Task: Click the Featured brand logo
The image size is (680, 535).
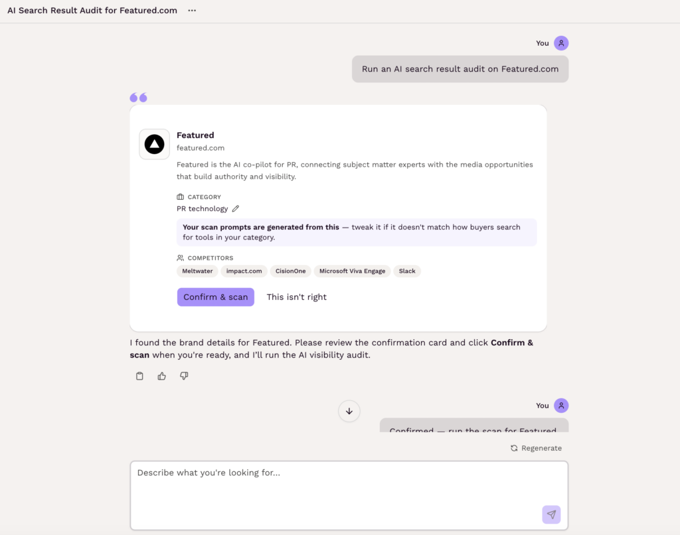Action: click(x=154, y=144)
